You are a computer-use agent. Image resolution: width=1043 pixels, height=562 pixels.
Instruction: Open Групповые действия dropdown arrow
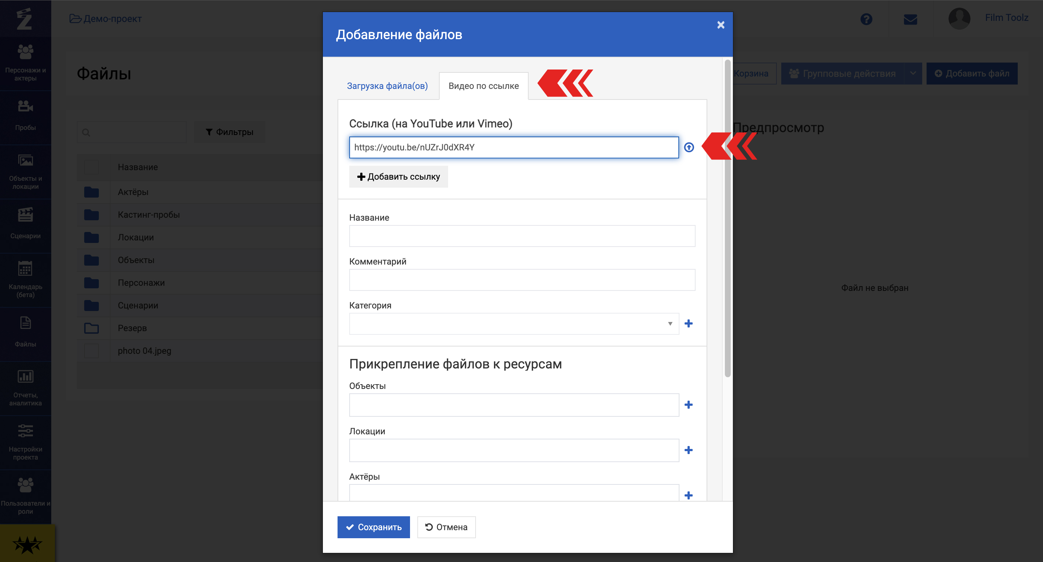click(x=913, y=73)
